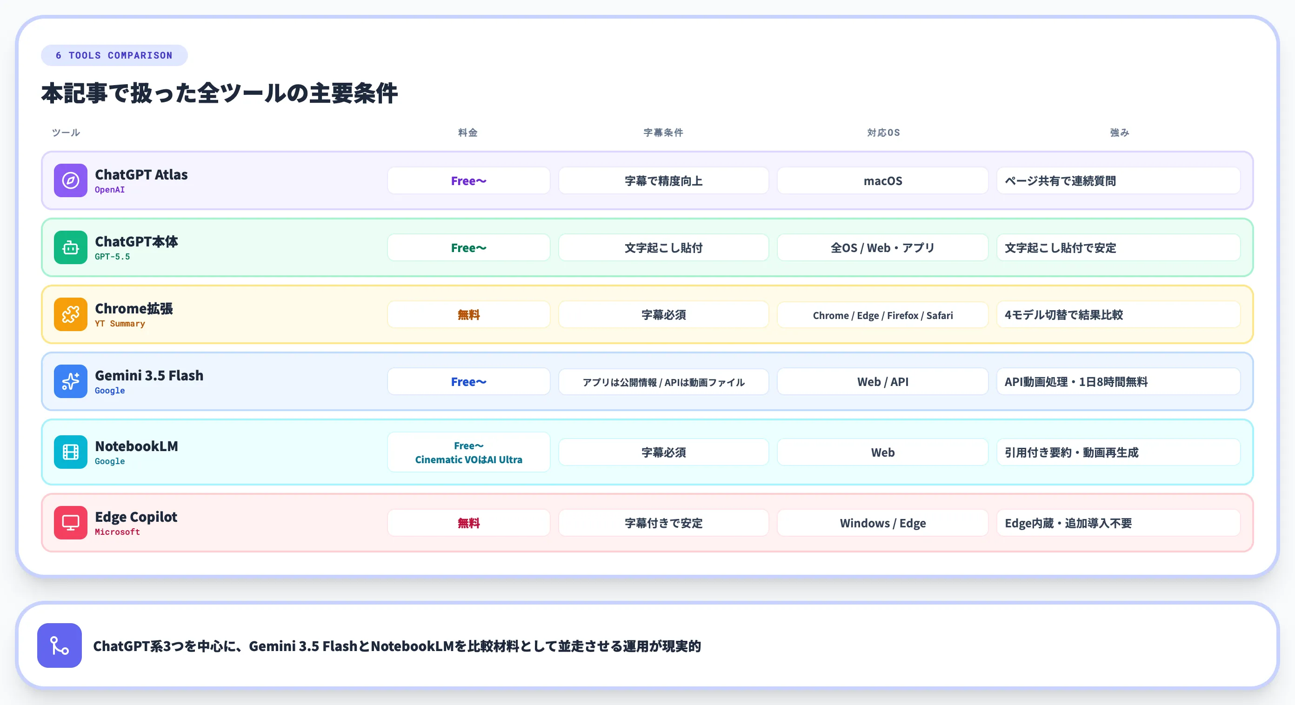1295x705 pixels.
Task: Click the Free〜 price in Gemini row
Action: tap(468, 381)
